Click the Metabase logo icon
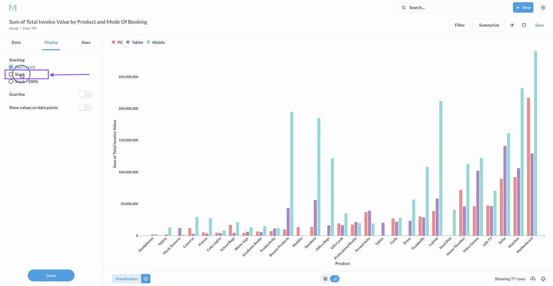This screenshot has width=553, height=286. [x=13, y=8]
